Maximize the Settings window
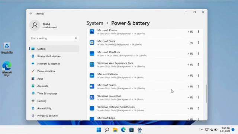The image size is (238, 134). [x=194, y=12]
